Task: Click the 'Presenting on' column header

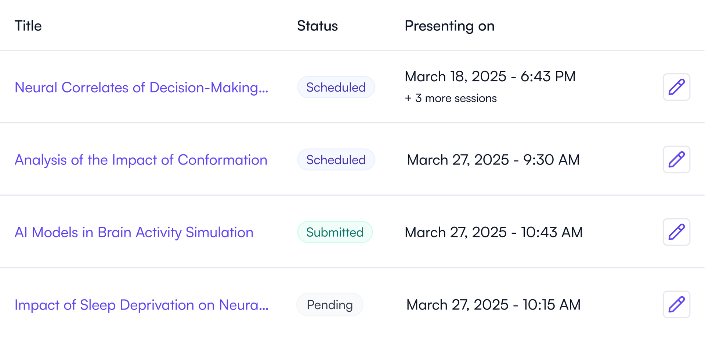Action: pyautogui.click(x=449, y=26)
